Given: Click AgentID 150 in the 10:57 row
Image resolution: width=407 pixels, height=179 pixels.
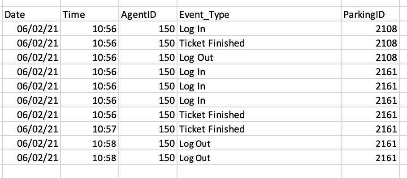Looking at the screenshot, I should [147, 129].
